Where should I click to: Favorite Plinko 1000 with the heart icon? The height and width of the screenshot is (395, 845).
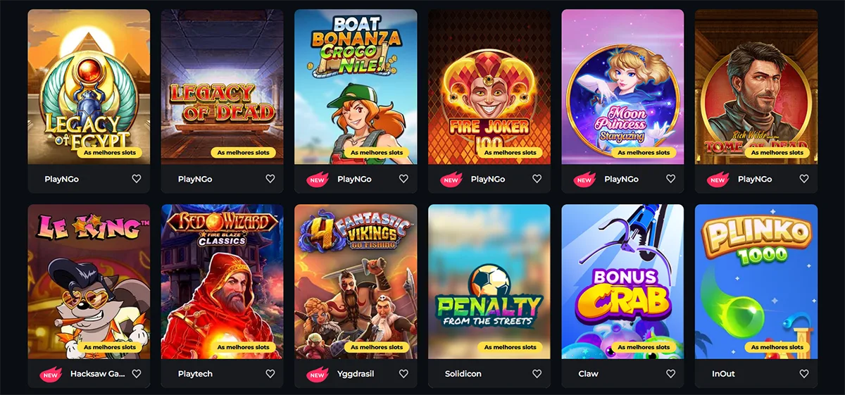[804, 374]
